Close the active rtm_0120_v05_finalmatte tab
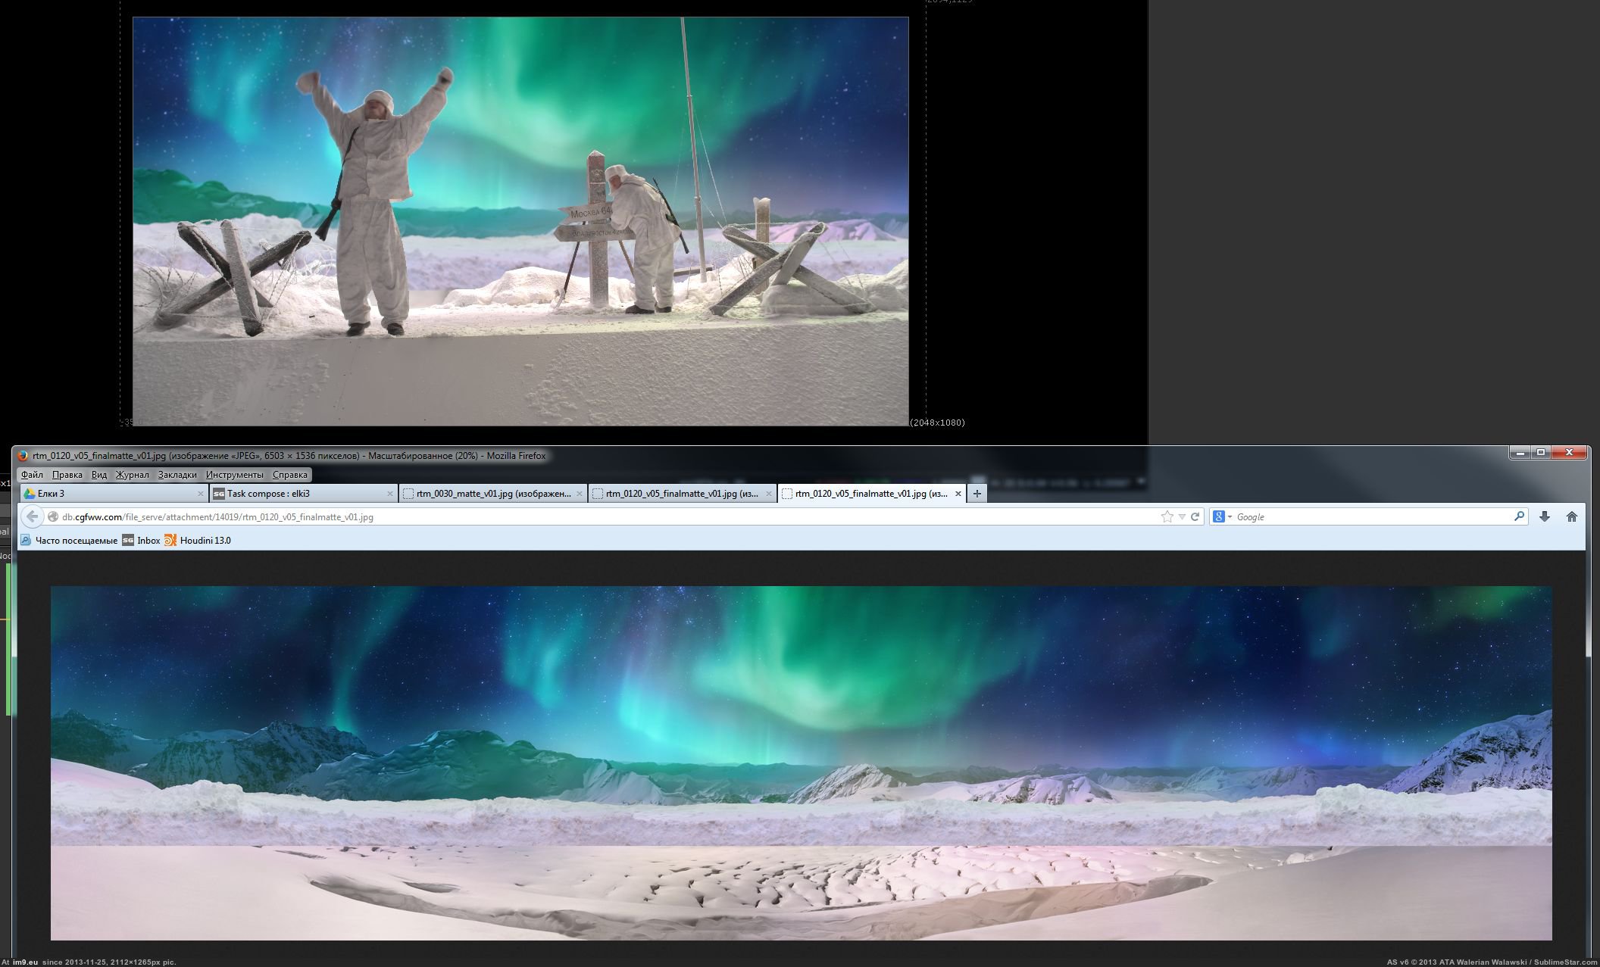1600x967 pixels. tap(958, 494)
